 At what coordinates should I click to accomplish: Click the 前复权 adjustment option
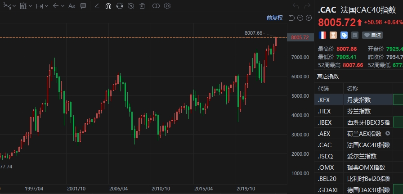[274, 18]
